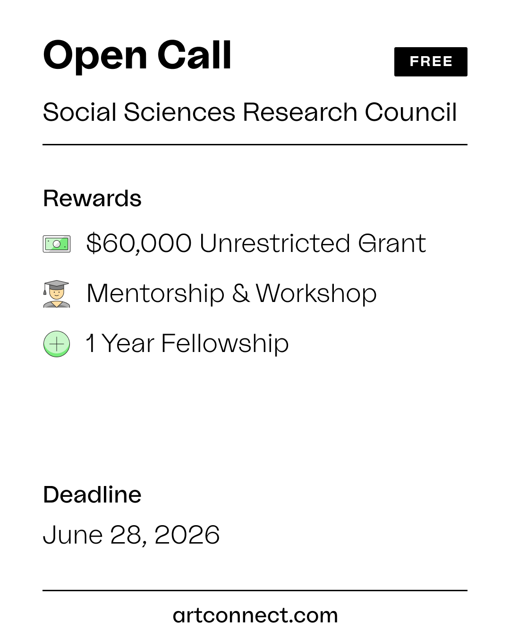This screenshot has height=637, width=510.
Task: Click the divider line above artconnect.com
Action: click(255, 590)
